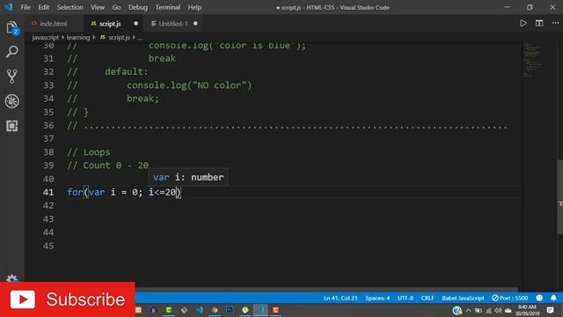Click Port : 5500 Live Server status item
The image size is (563, 317).
click(510, 298)
